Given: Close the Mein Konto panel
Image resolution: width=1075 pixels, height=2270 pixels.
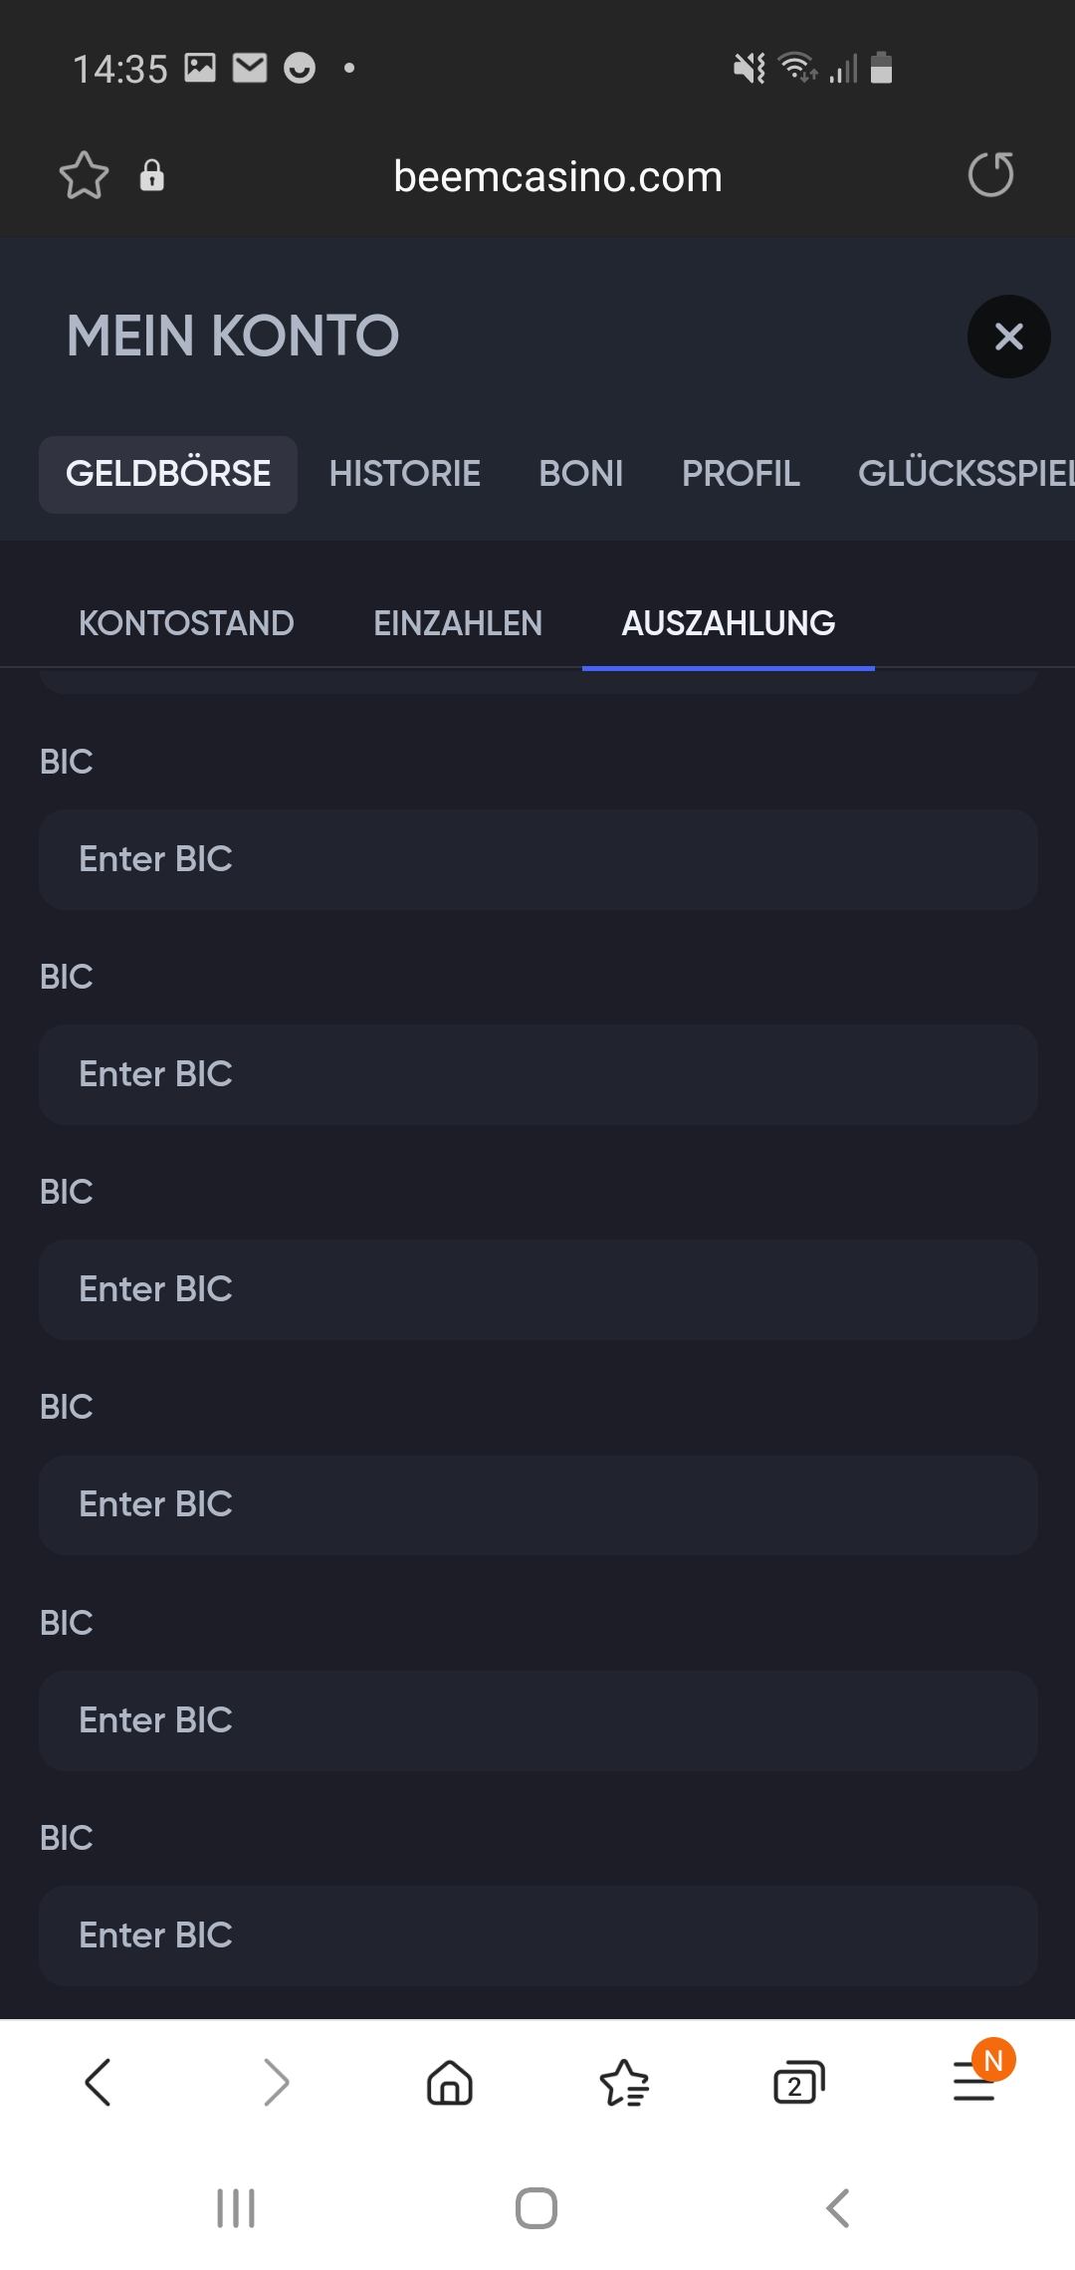Looking at the screenshot, I should coord(1008,337).
